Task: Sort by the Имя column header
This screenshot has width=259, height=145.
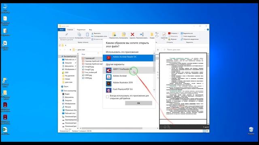Action: pos(83,54)
